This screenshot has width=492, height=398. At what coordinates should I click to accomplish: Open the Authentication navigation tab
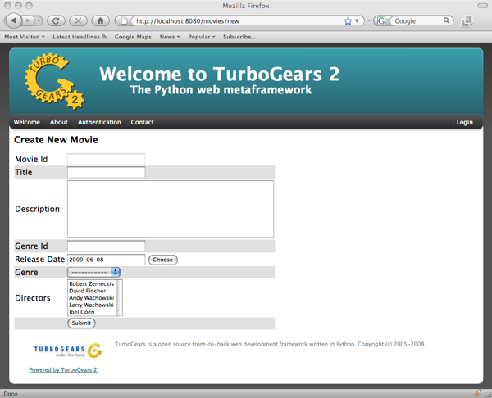pos(99,122)
